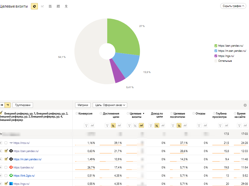Screen dimensions: 249x186
Task: Filter the Глубина просмотра column
Action: pyautogui.click(x=220, y=126)
